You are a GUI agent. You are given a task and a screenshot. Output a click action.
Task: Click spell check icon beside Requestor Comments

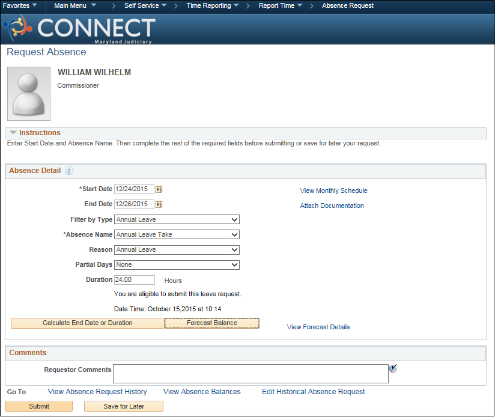point(393,368)
